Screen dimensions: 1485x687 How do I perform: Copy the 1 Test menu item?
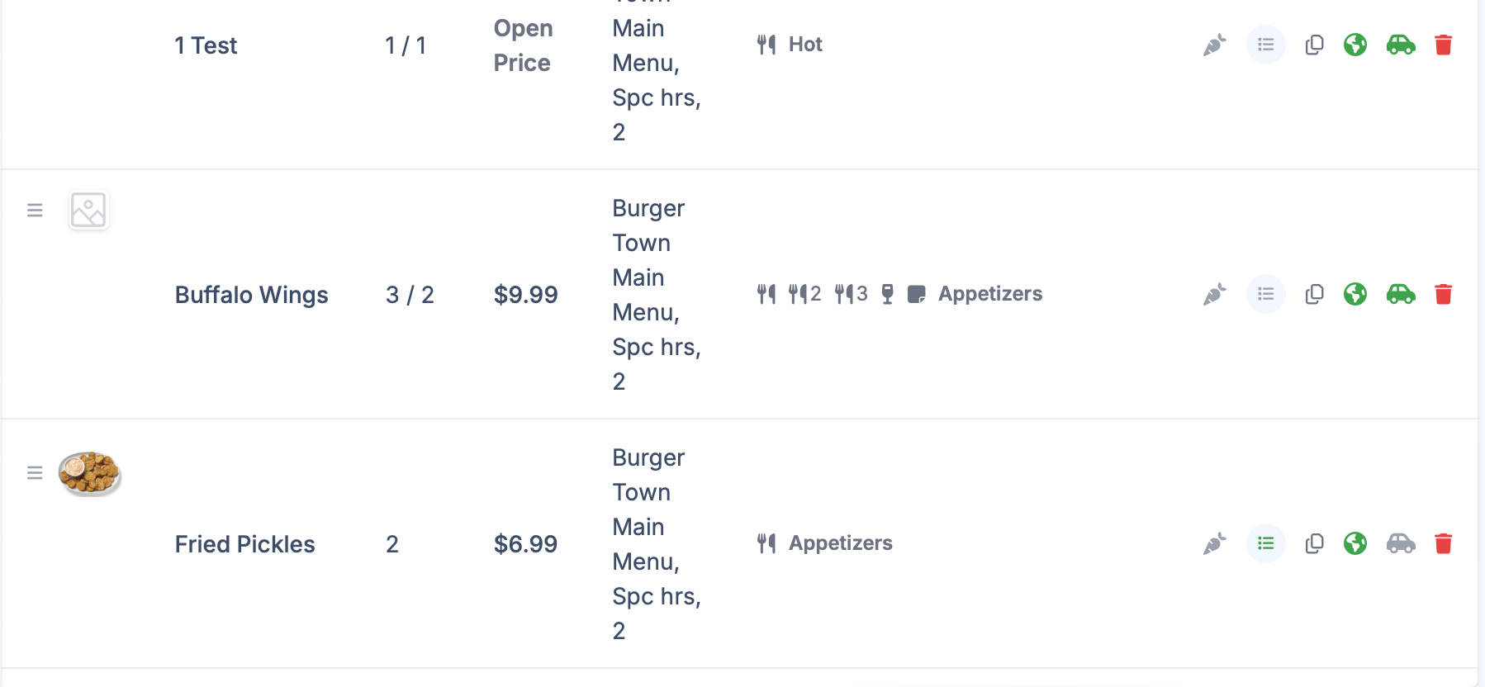(1314, 45)
